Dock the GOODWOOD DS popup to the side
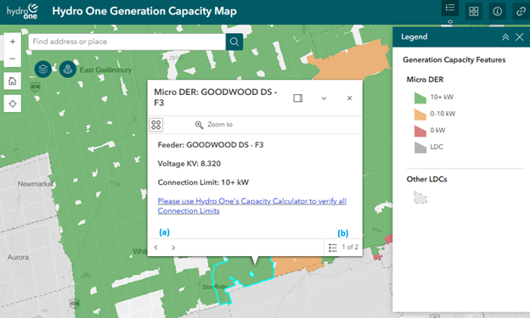 point(298,98)
